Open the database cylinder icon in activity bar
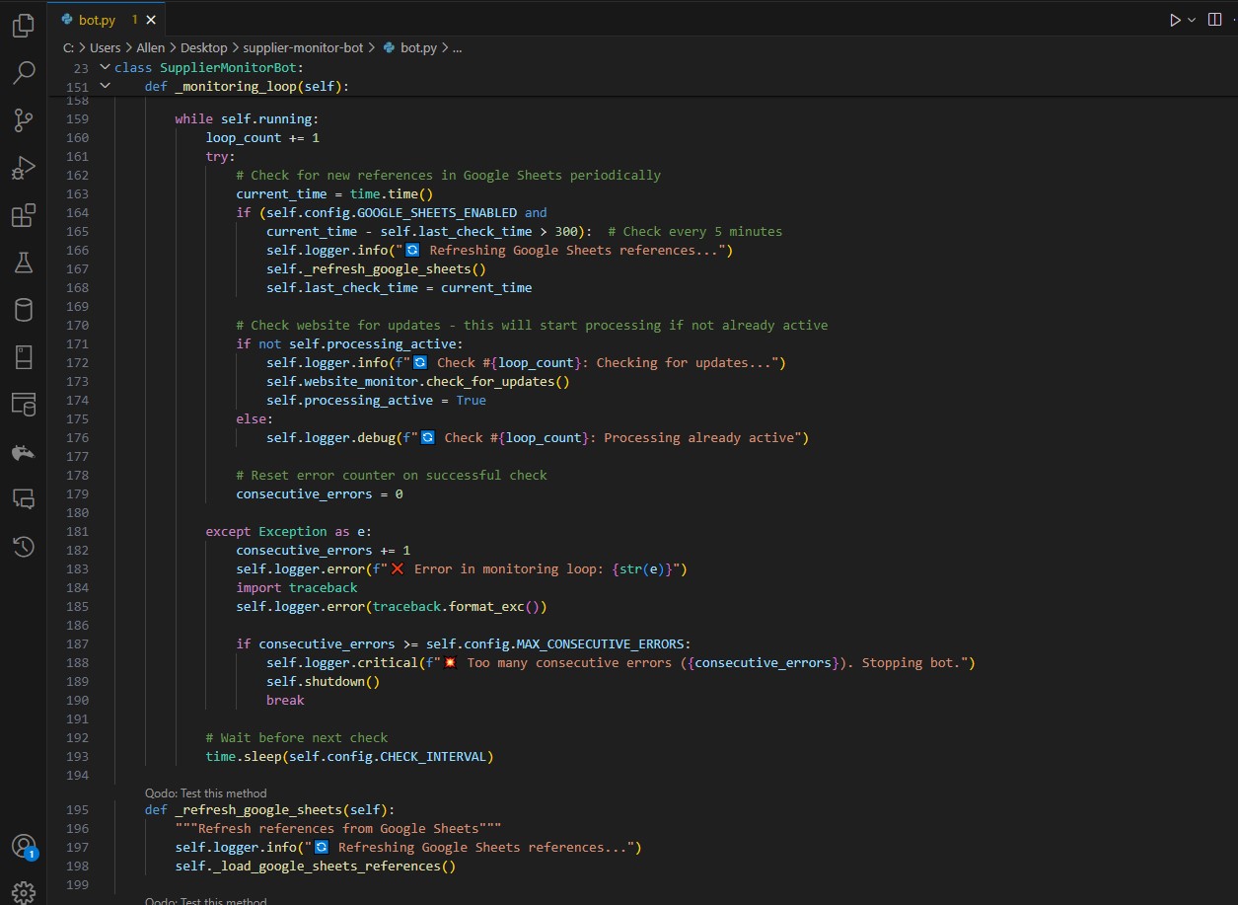 point(24,310)
